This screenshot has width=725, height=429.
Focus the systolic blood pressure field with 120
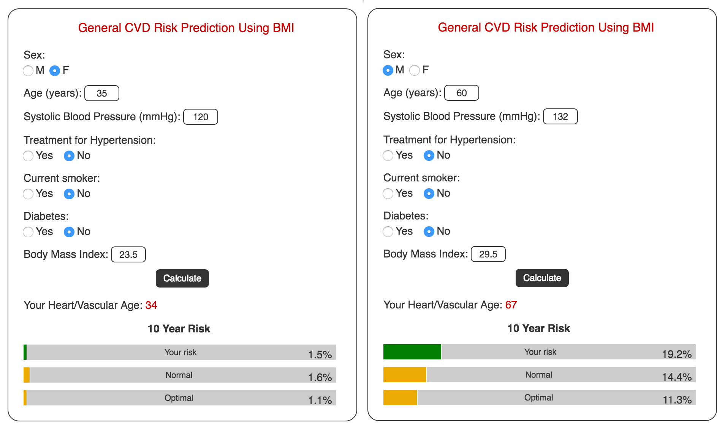201,117
